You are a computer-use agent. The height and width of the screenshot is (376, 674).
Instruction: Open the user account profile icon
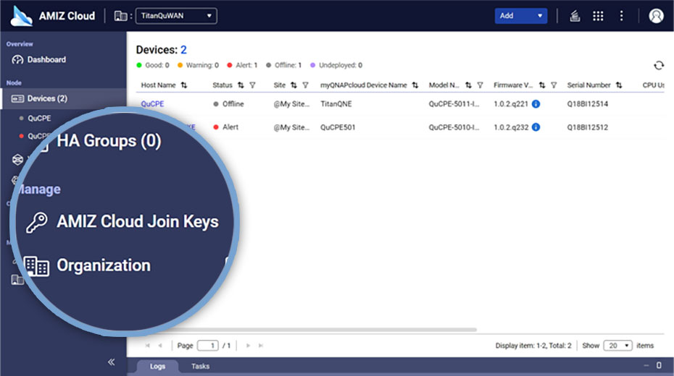[x=656, y=16]
